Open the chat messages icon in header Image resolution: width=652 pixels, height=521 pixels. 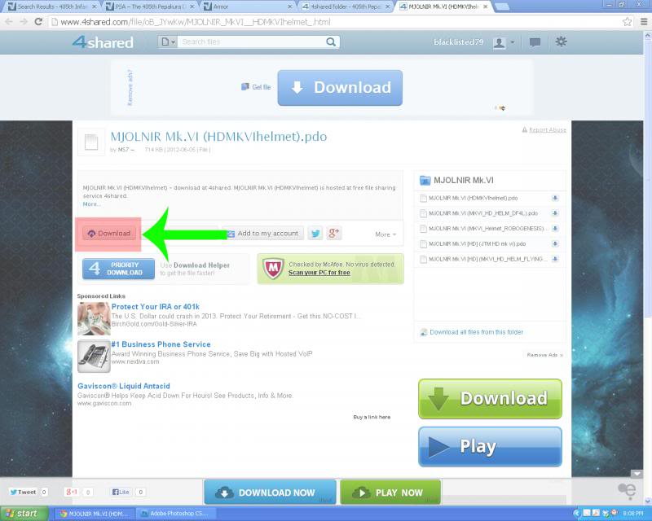[x=535, y=42]
